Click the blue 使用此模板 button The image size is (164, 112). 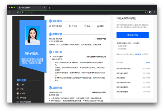click(x=133, y=35)
